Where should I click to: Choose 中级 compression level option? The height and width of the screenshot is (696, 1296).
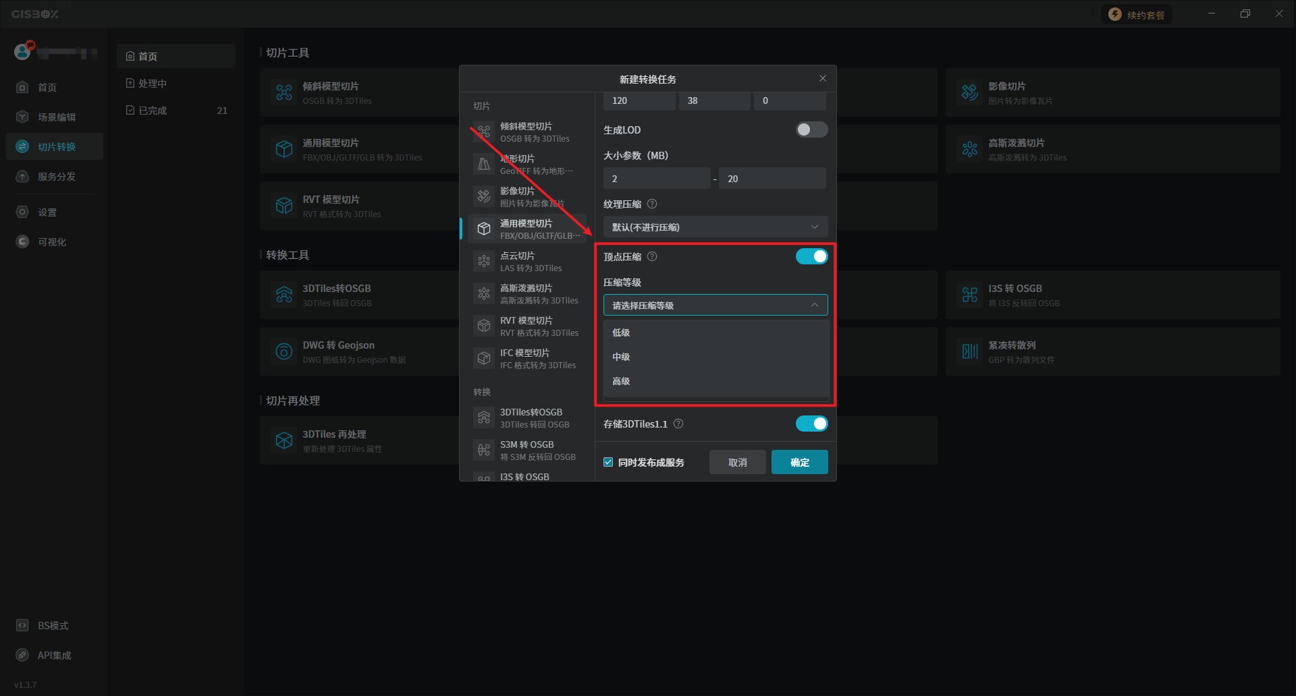click(621, 357)
